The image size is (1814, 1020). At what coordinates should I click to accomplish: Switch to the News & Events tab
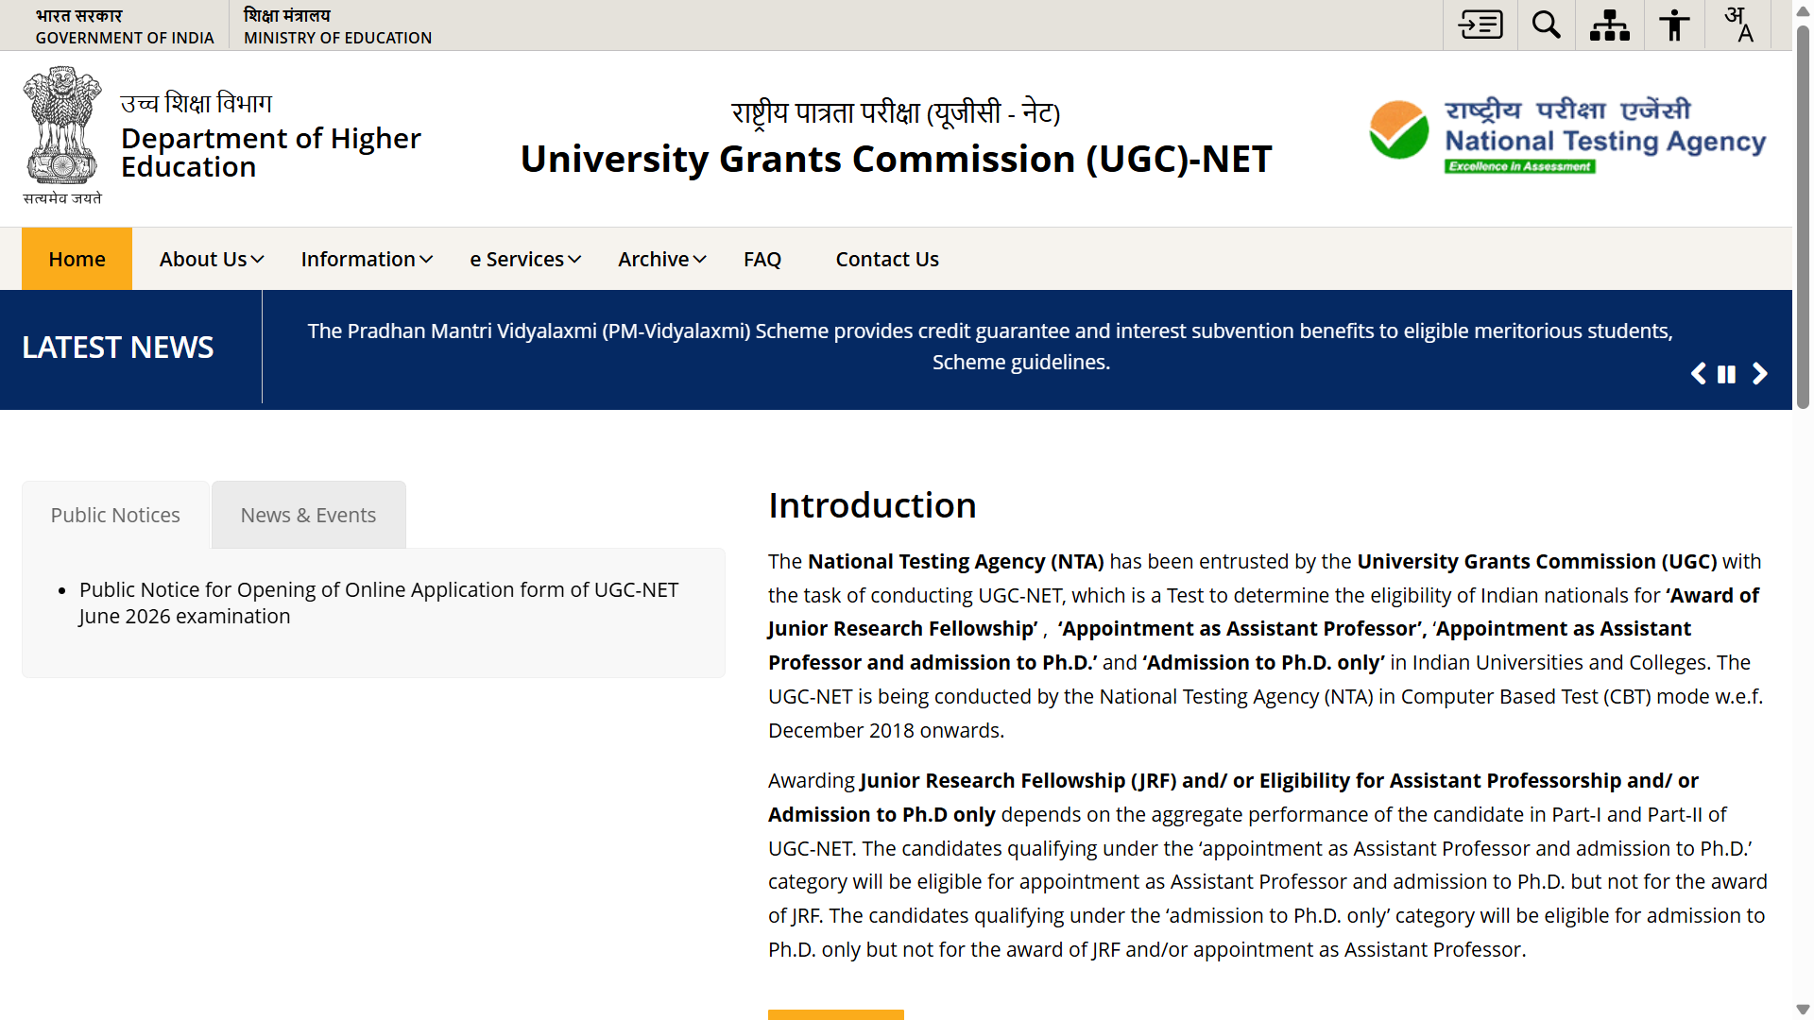pyautogui.click(x=308, y=515)
